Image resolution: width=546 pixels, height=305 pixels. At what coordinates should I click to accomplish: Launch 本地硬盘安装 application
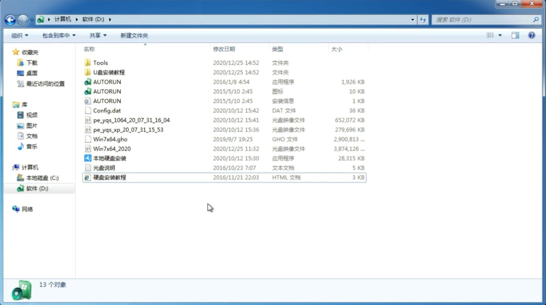(x=109, y=158)
